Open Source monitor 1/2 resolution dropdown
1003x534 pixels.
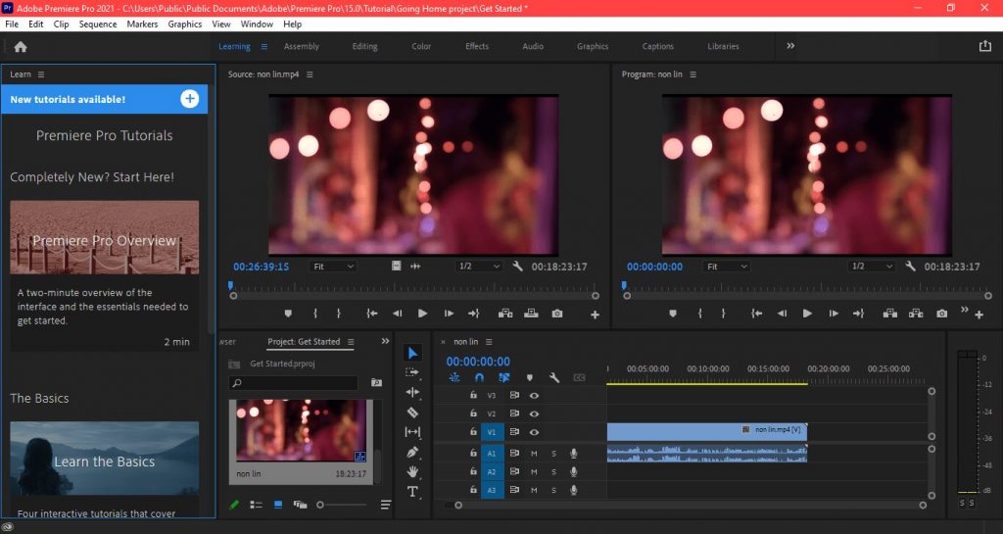click(x=479, y=267)
